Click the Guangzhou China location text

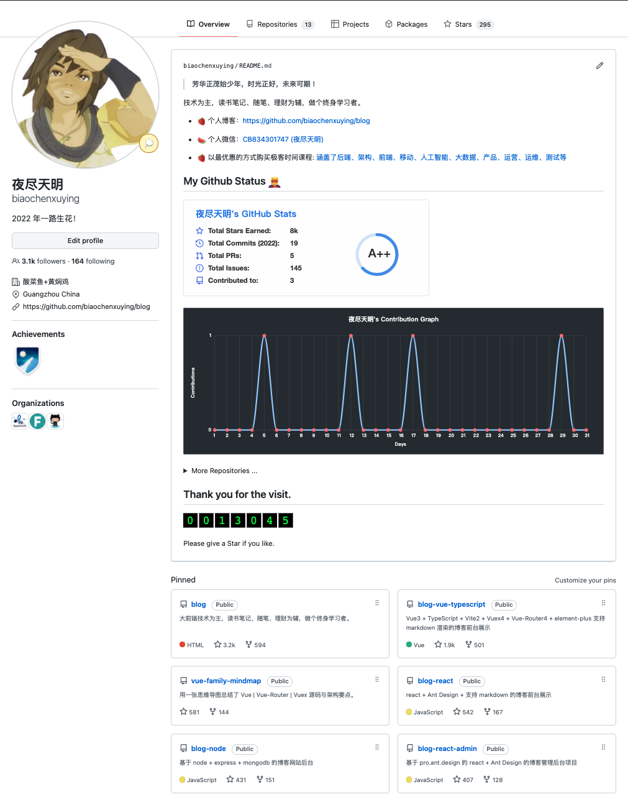52,294
